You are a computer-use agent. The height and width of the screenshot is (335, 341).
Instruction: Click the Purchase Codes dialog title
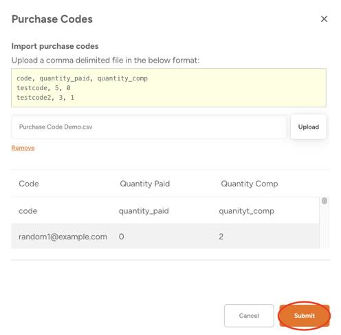[52, 19]
